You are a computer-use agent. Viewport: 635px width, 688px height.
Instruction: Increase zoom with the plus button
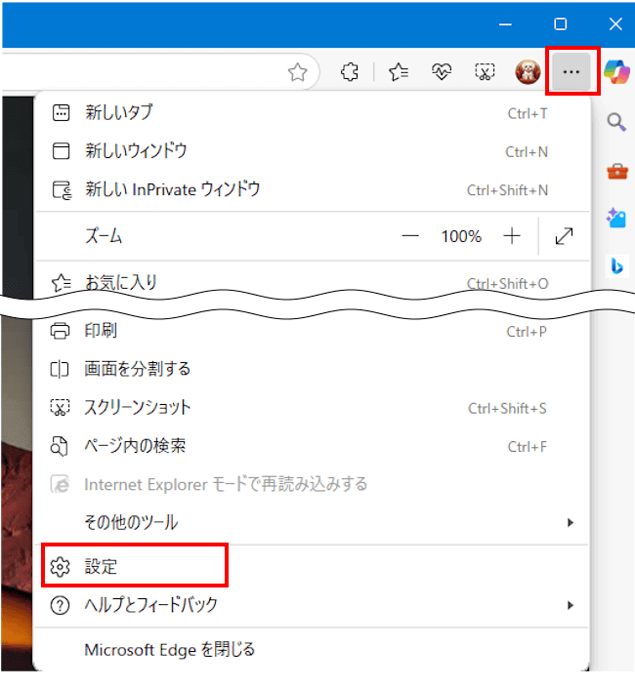point(512,236)
